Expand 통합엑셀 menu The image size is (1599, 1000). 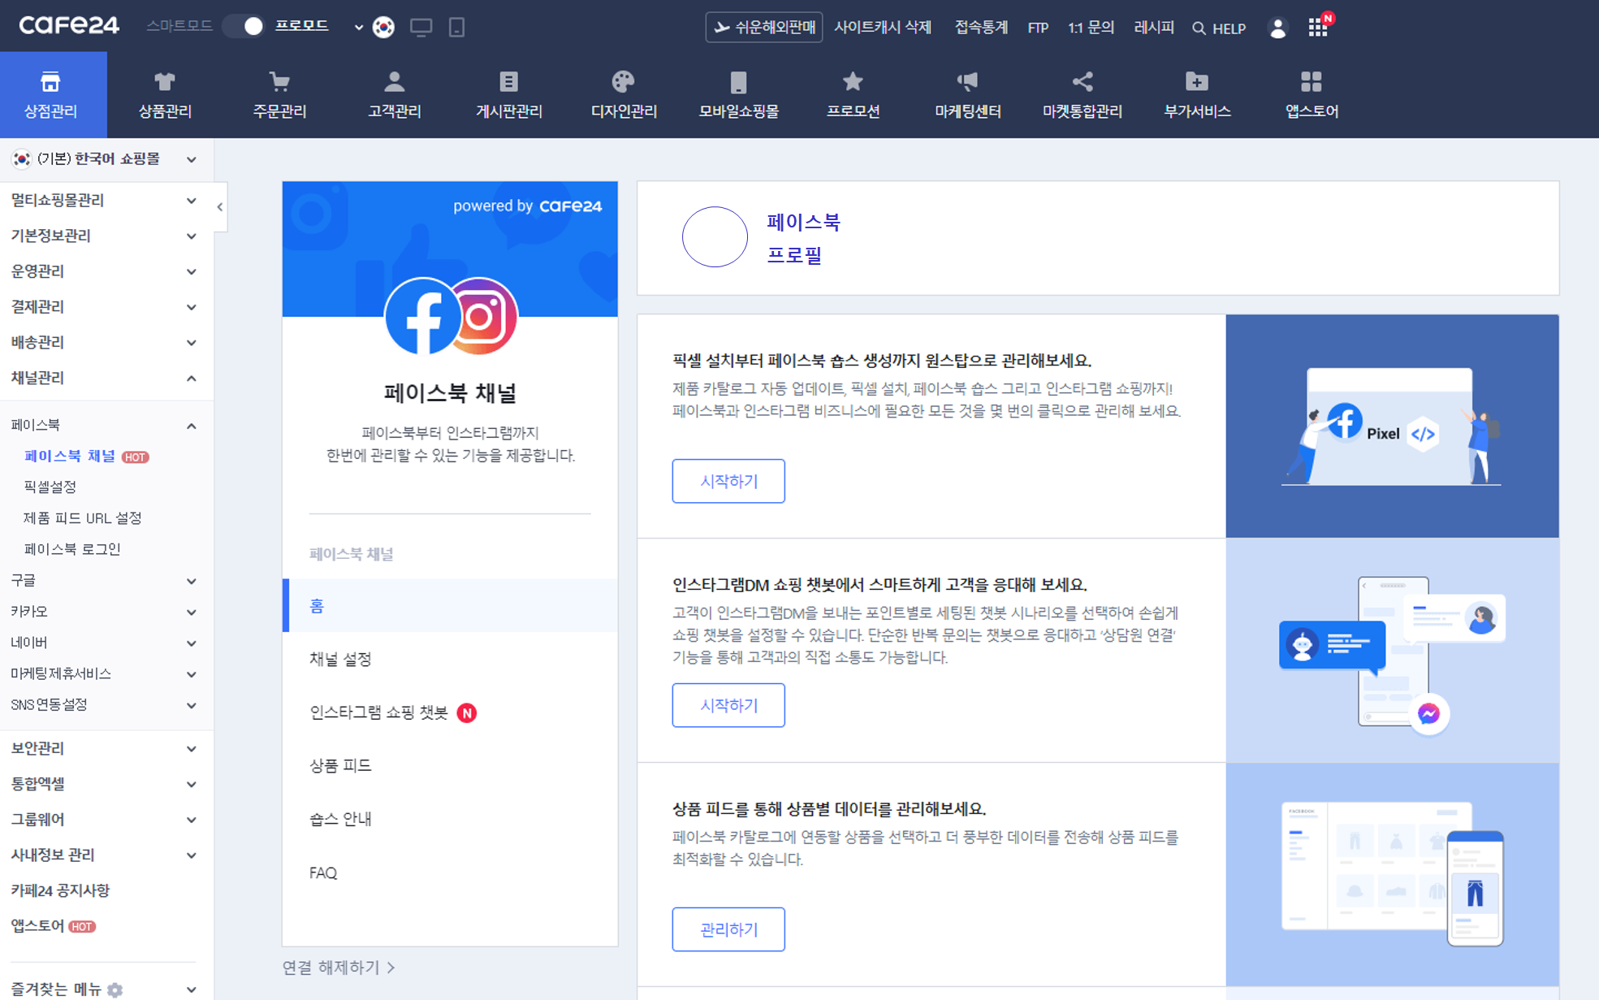(x=106, y=784)
